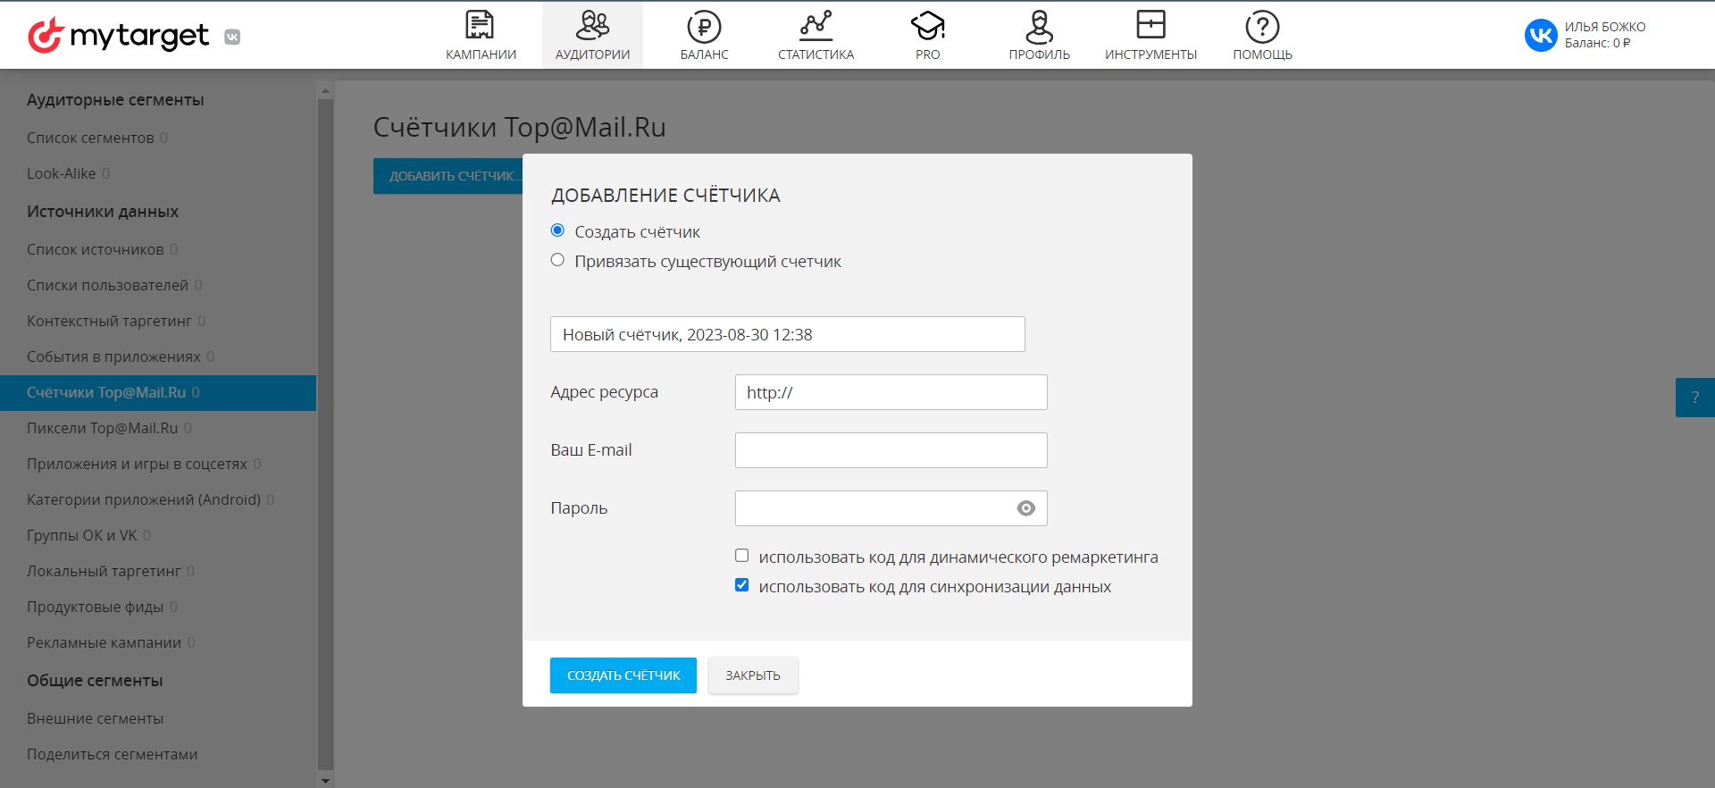This screenshot has height=788, width=1715.
Task: Click the Аудиторные сегменты heading
Action: (115, 100)
